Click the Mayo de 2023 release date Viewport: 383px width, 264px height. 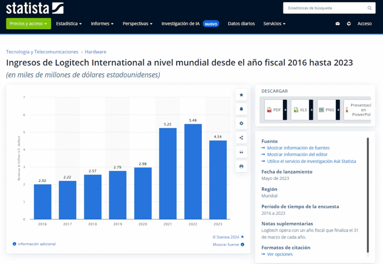point(275,178)
